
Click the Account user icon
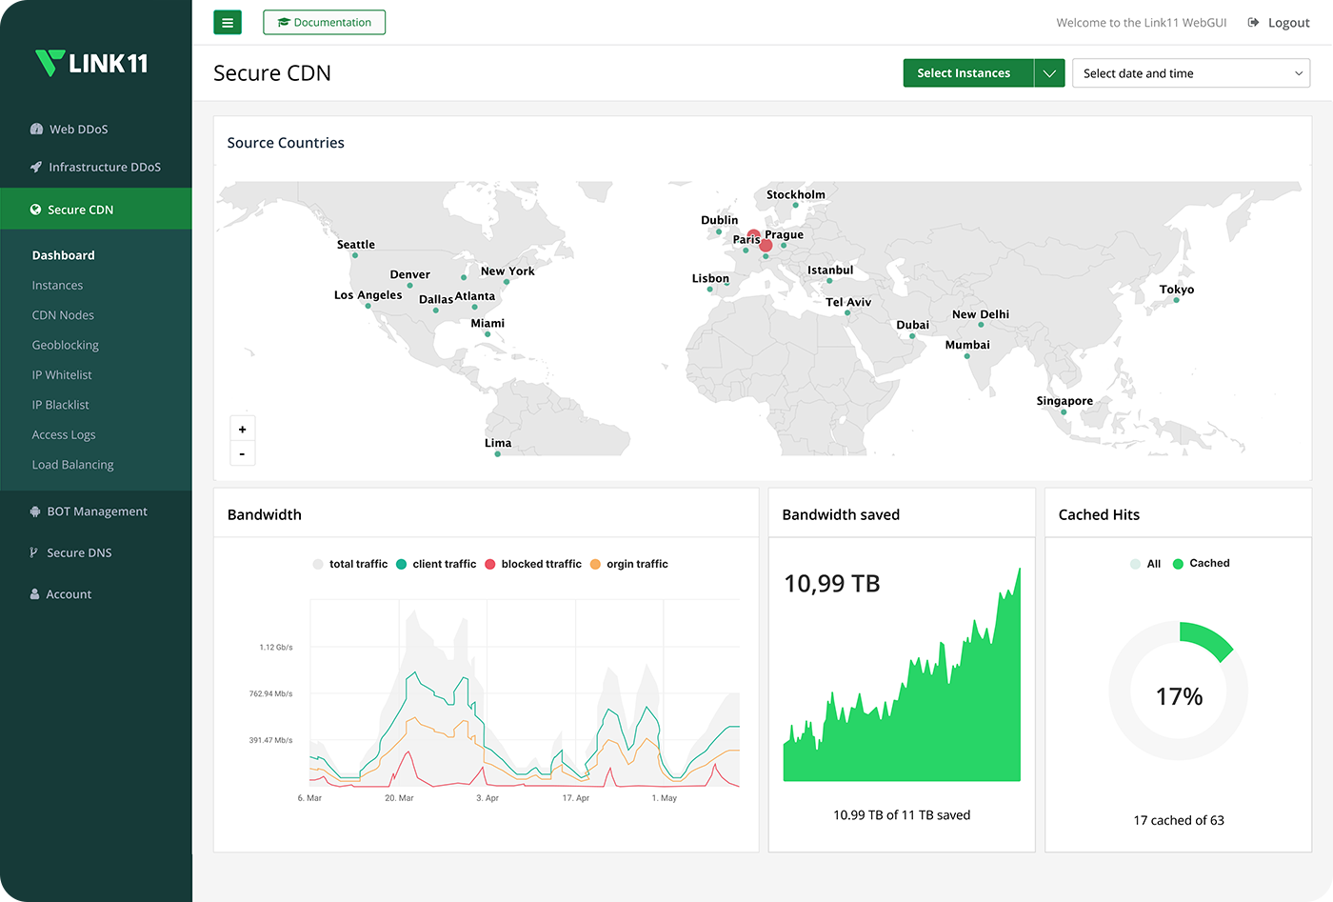35,594
